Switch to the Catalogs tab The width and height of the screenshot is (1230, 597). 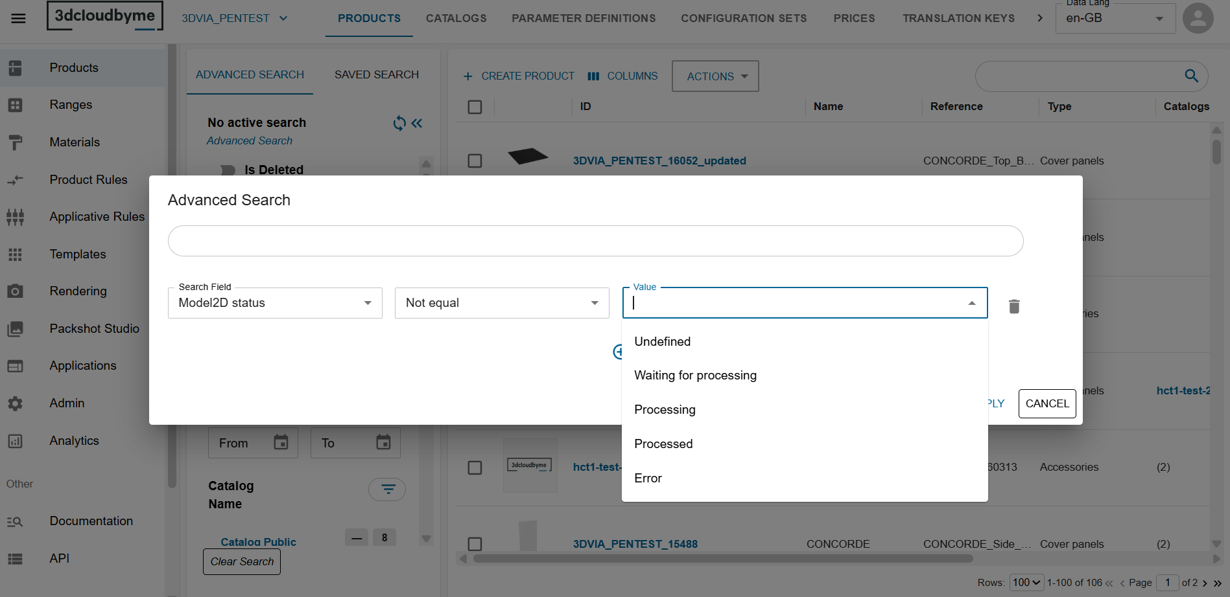pyautogui.click(x=456, y=18)
